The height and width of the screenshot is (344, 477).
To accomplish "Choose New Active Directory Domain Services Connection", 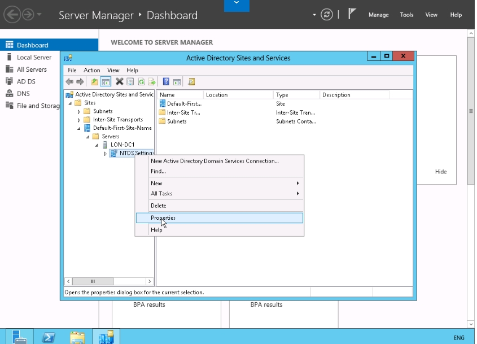I will [215, 161].
